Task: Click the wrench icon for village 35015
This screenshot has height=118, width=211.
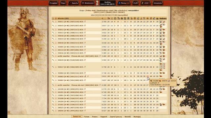Action: pyautogui.click(x=53, y=26)
